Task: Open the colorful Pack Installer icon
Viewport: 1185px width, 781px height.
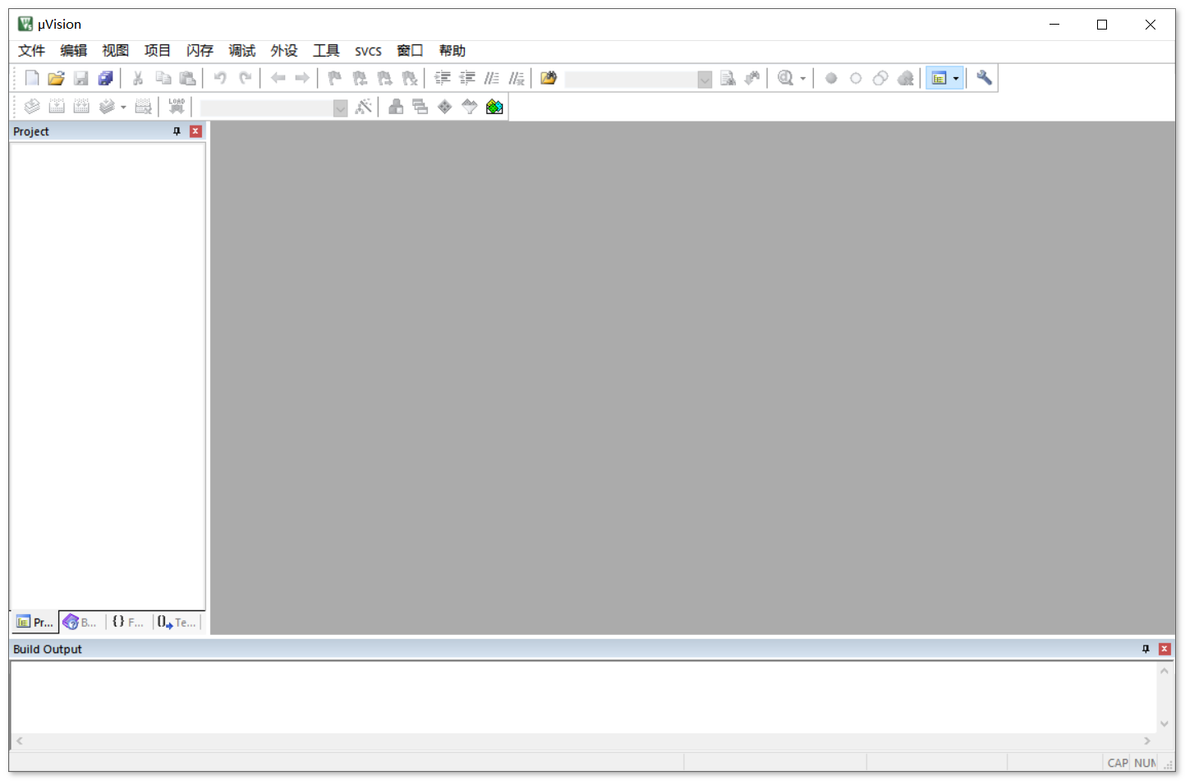Action: [x=494, y=107]
